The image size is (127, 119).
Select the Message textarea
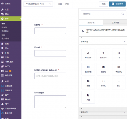tap(50, 102)
